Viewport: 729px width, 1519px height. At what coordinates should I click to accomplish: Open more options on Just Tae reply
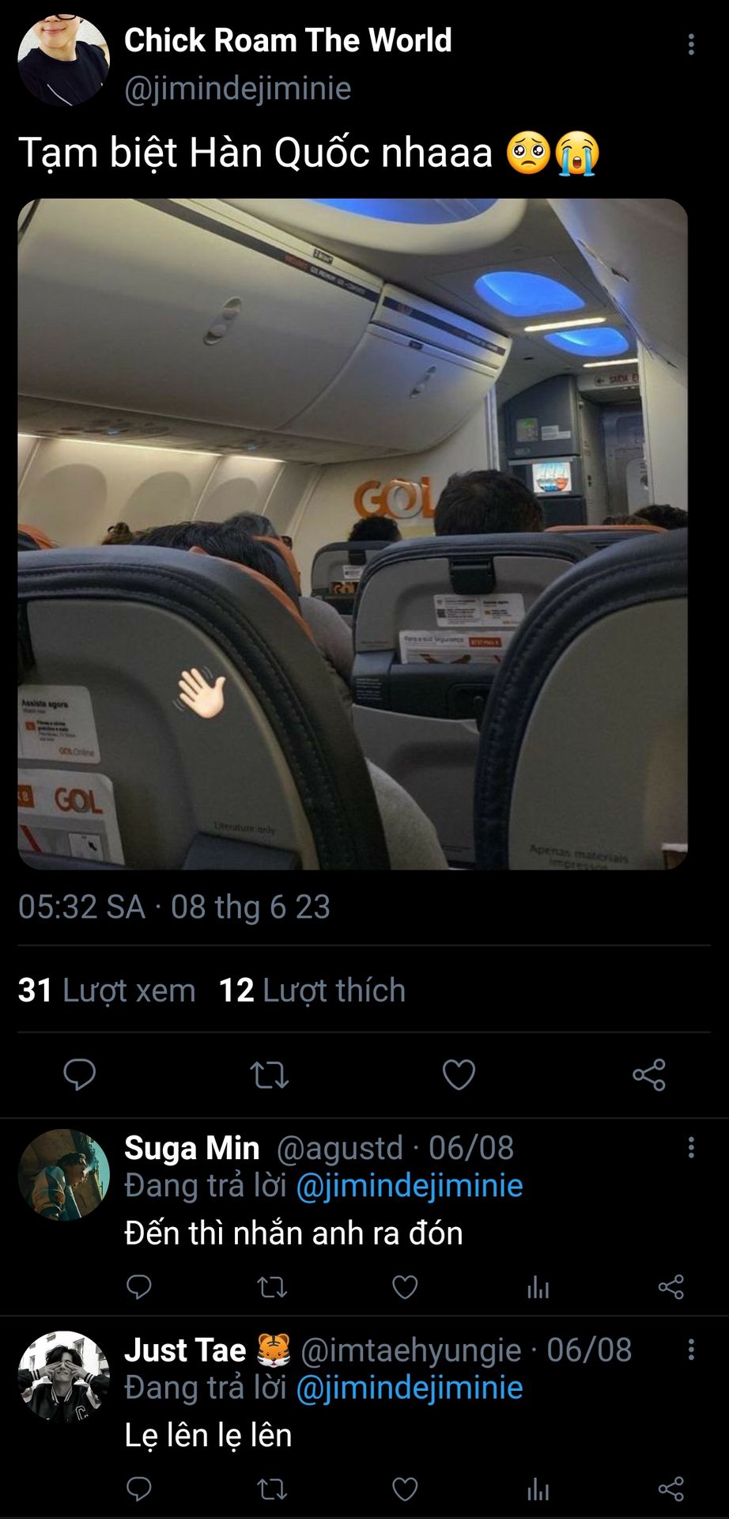click(x=691, y=1350)
